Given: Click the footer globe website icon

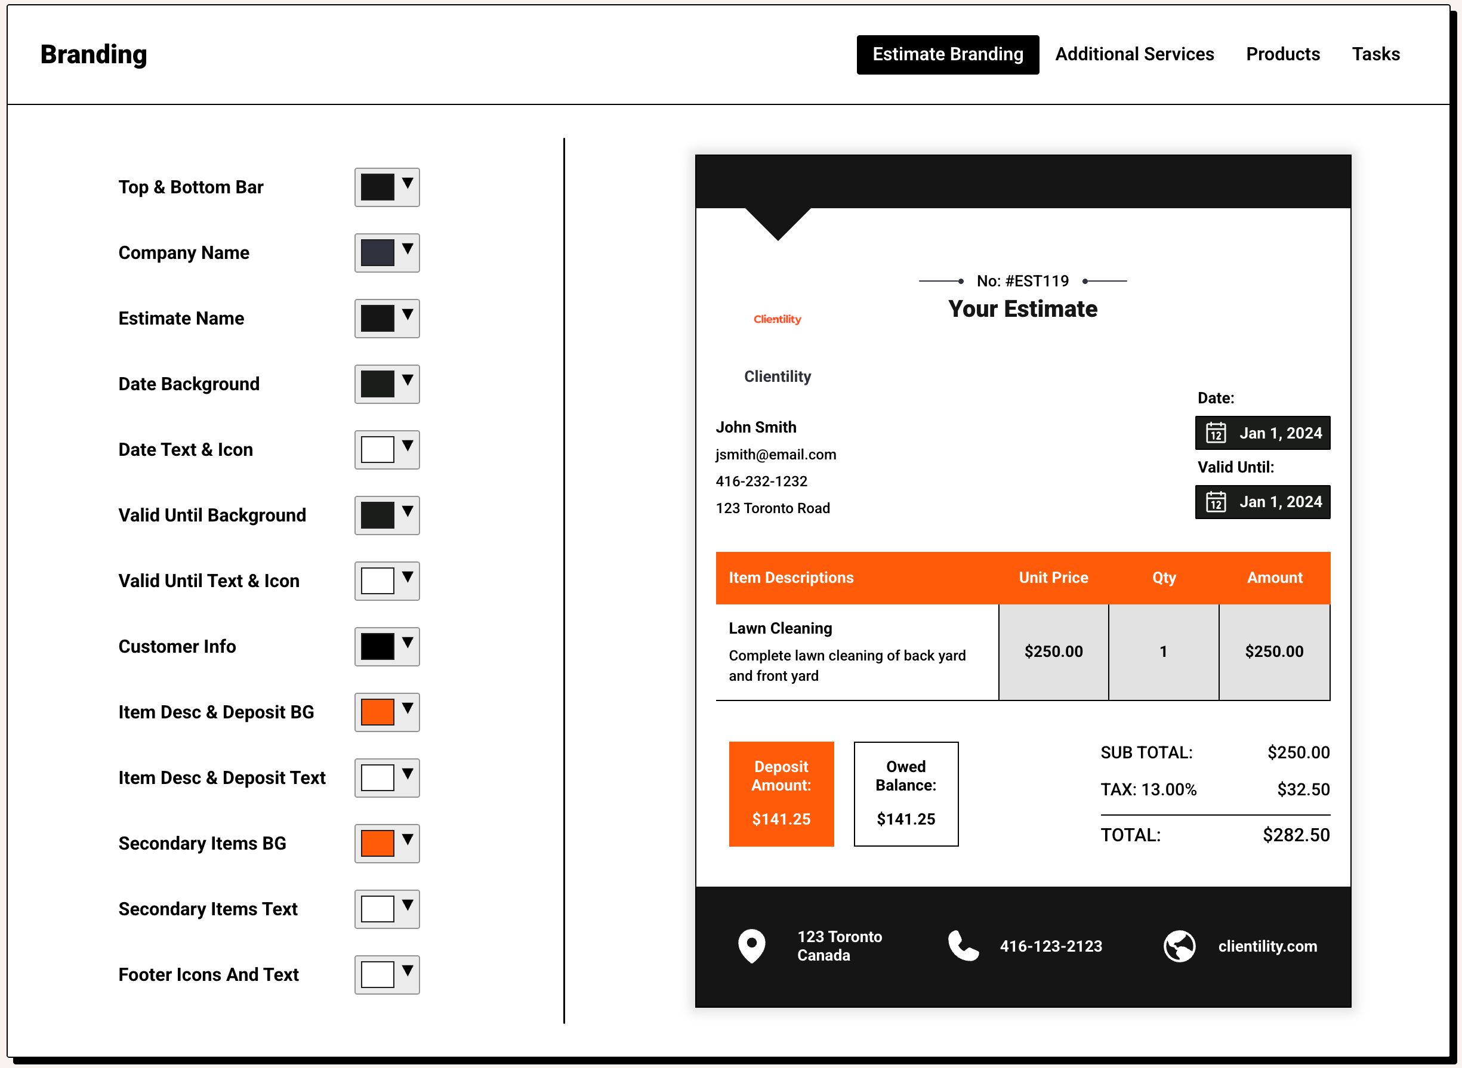Looking at the screenshot, I should [x=1179, y=946].
